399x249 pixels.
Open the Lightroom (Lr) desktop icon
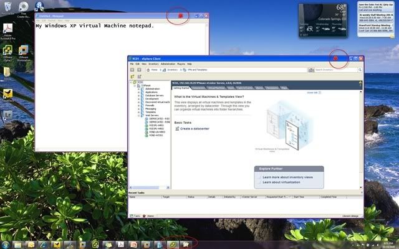pyautogui.click(x=7, y=115)
